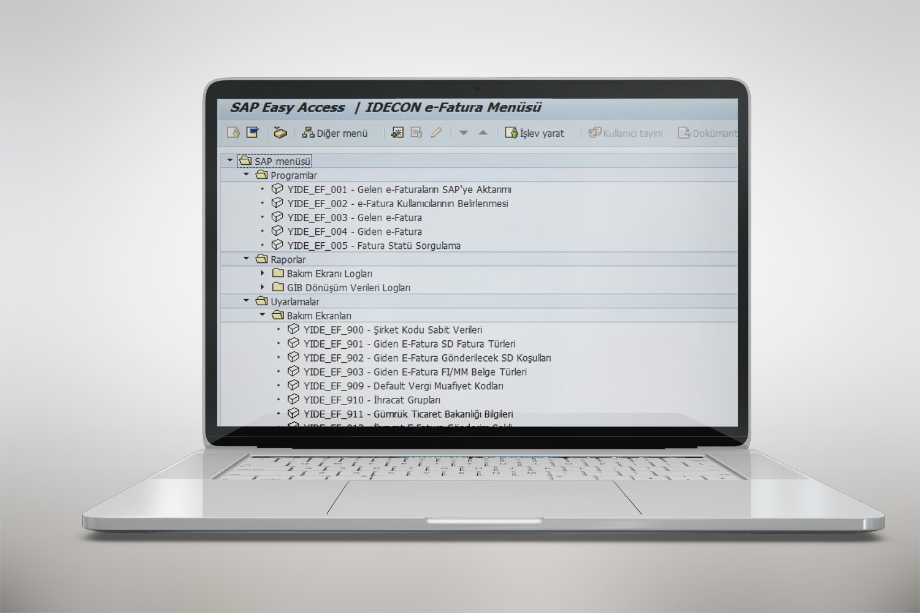
Task: Open YIDE_EF_001 - Gelen e-Faturaların SAP'ye Aktarımı
Action: (399, 189)
